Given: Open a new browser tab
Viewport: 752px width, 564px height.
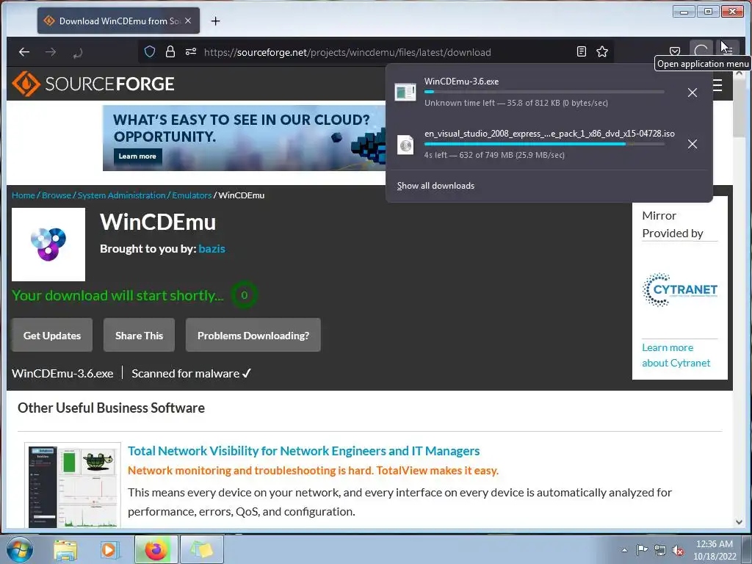Looking at the screenshot, I should (216, 21).
